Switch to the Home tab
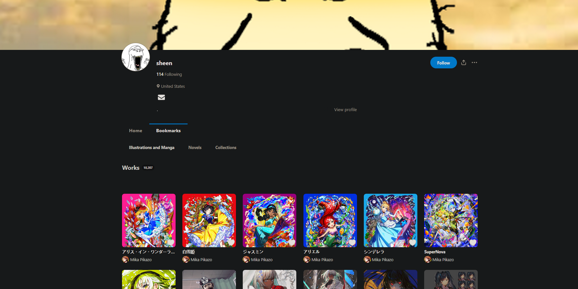Image resolution: width=578 pixels, height=289 pixels. pos(135,131)
